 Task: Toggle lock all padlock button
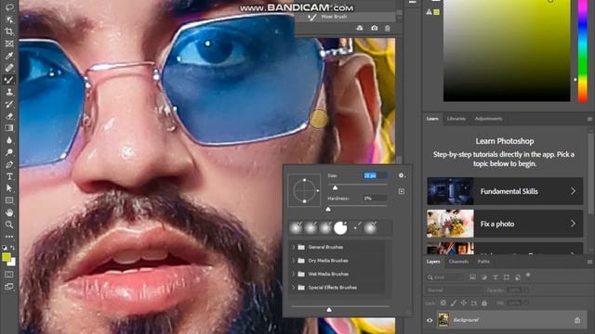point(484,303)
